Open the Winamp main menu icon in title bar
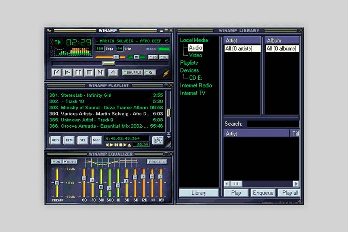Image resolution: width=348 pixels, height=232 pixels. (49, 30)
